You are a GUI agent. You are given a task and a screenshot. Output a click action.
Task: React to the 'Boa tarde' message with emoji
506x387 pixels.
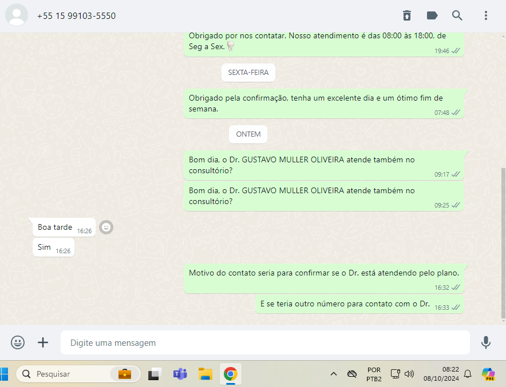coord(106,227)
